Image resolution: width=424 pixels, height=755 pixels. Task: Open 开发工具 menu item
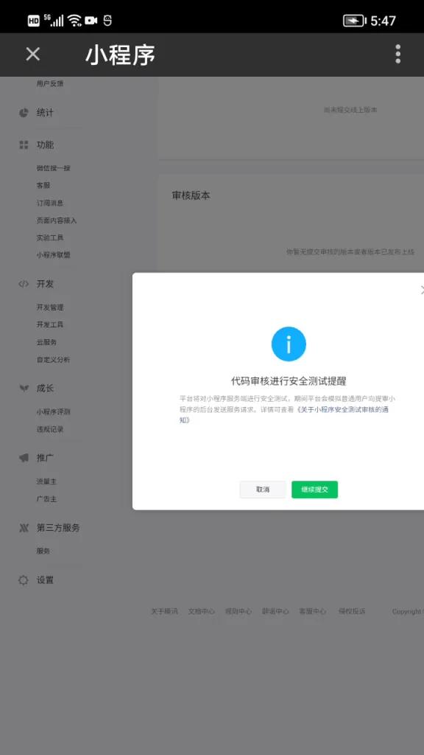tap(50, 324)
